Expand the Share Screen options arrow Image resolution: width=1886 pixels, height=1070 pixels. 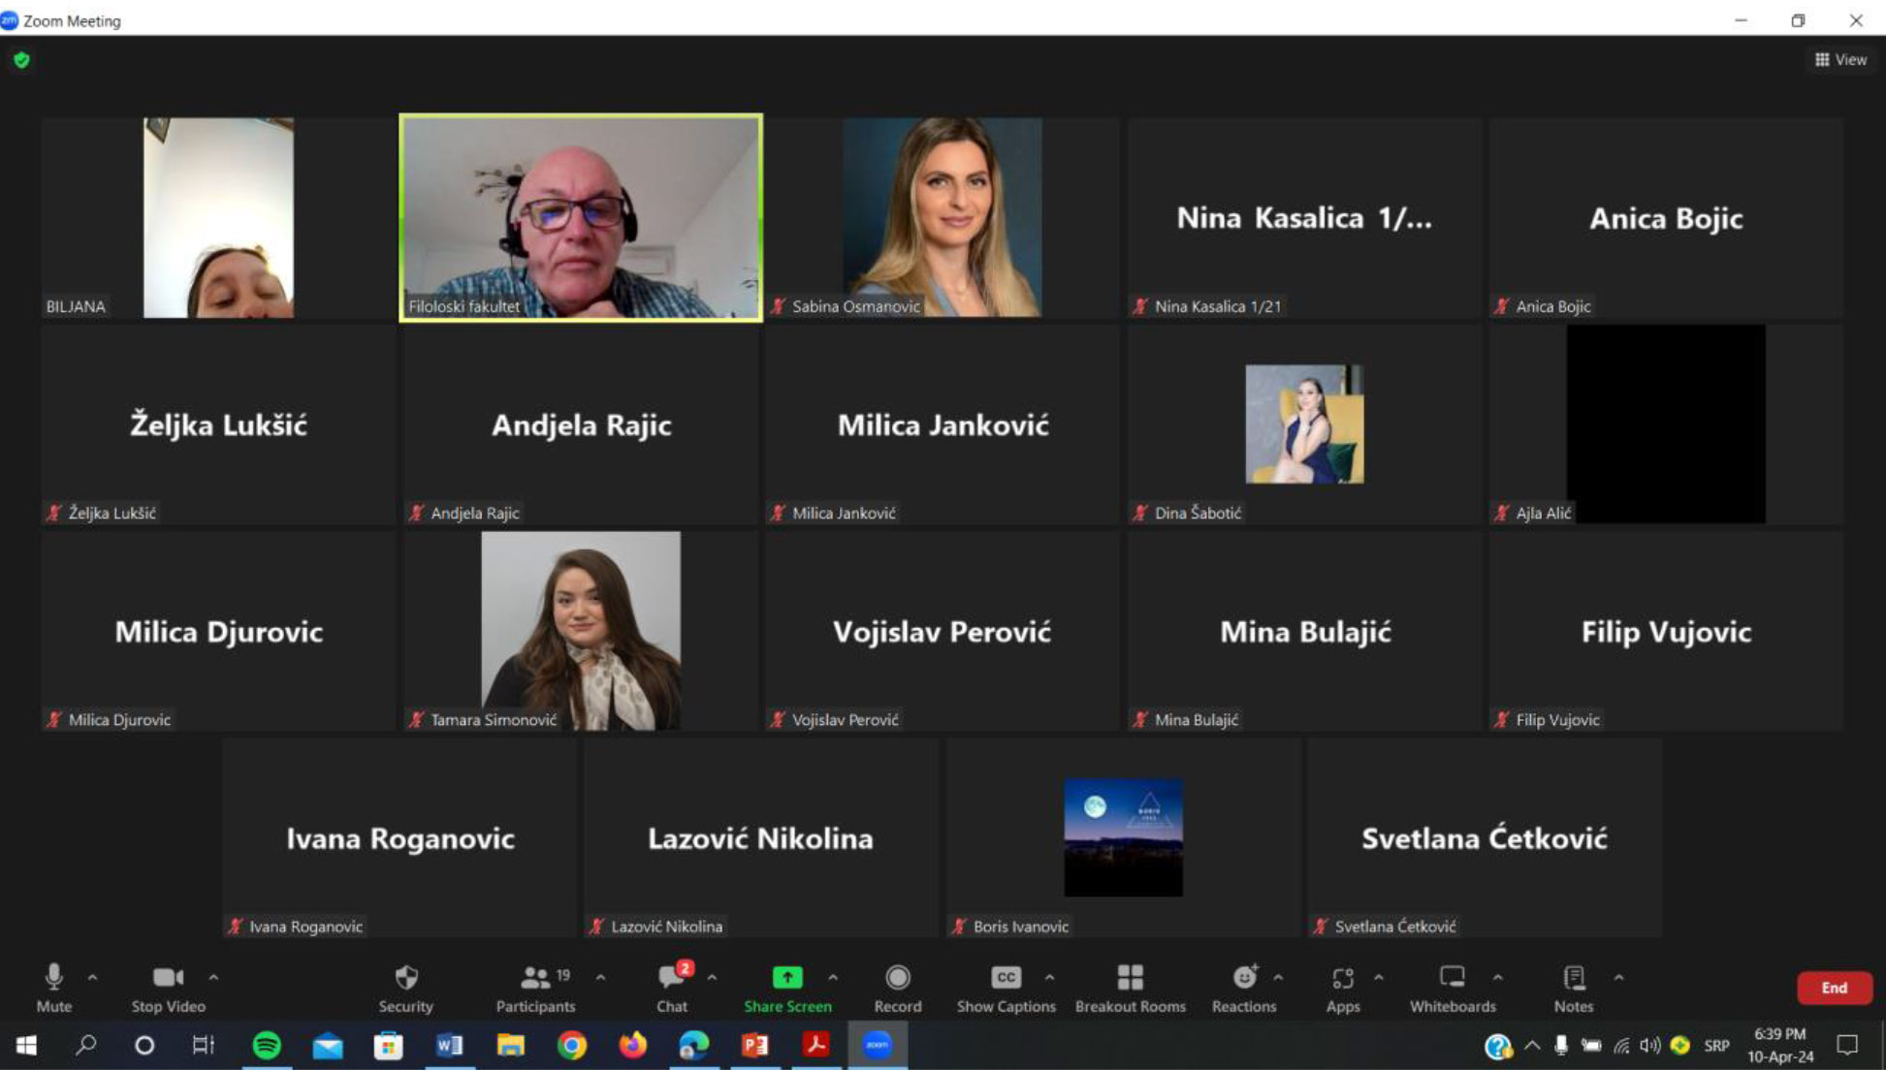click(833, 977)
